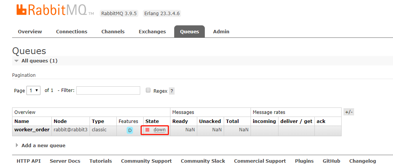This screenshot has height=168, width=393.
Task: Switch to the Exchanges tab
Action: [152, 32]
